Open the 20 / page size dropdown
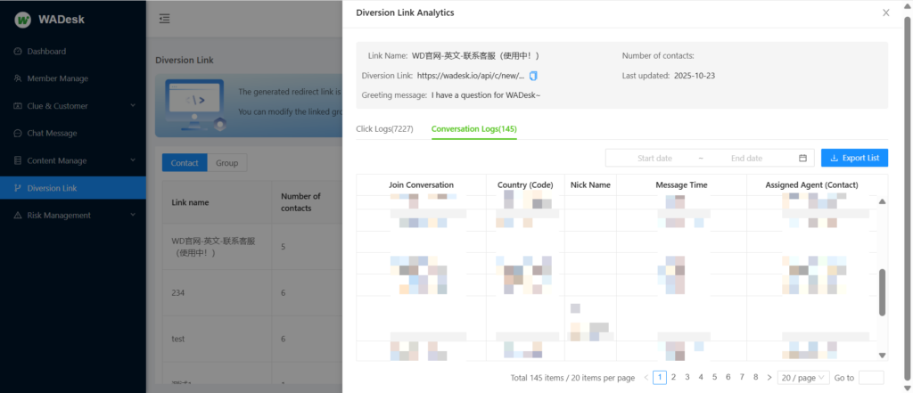The height and width of the screenshot is (393, 913). coord(802,378)
